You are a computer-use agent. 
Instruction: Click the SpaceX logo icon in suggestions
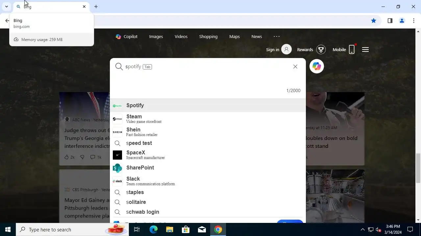point(117,155)
